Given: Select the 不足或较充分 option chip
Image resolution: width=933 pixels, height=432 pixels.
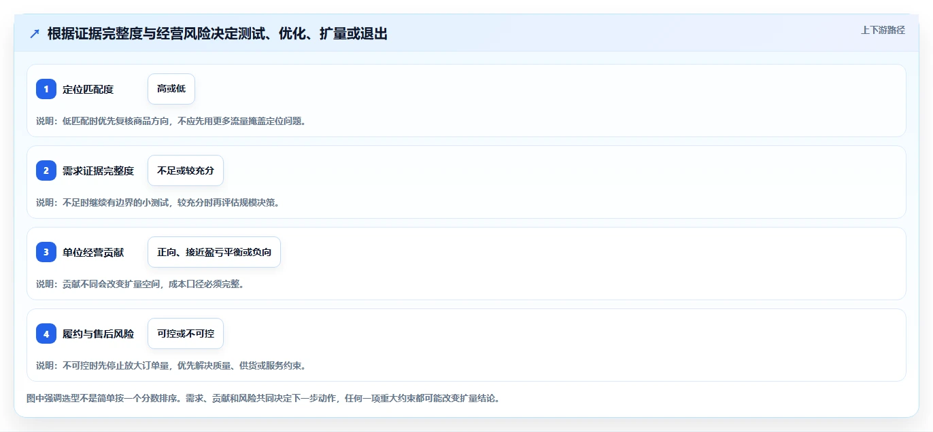Looking at the screenshot, I should [x=186, y=170].
